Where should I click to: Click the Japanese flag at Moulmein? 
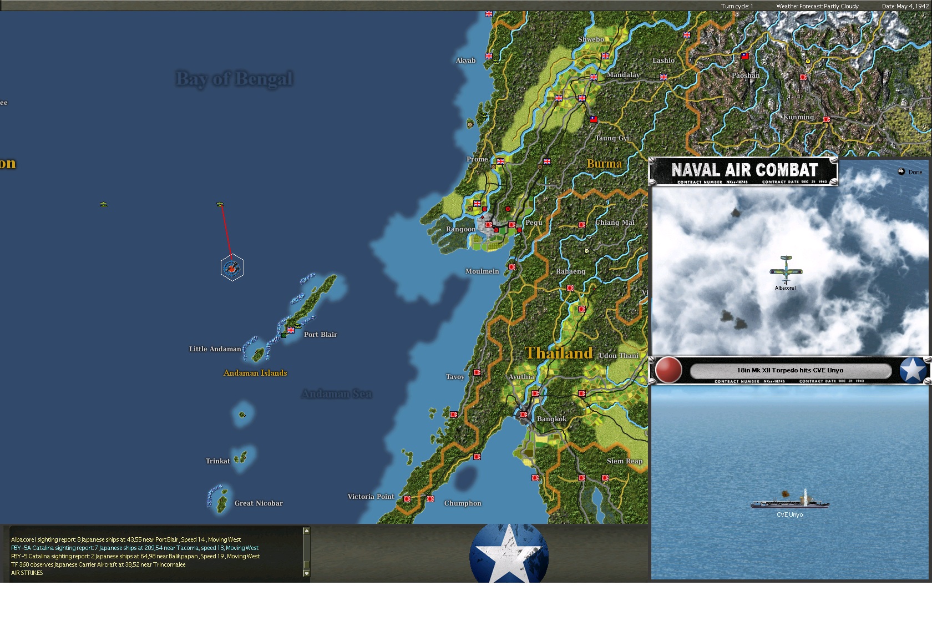click(512, 267)
